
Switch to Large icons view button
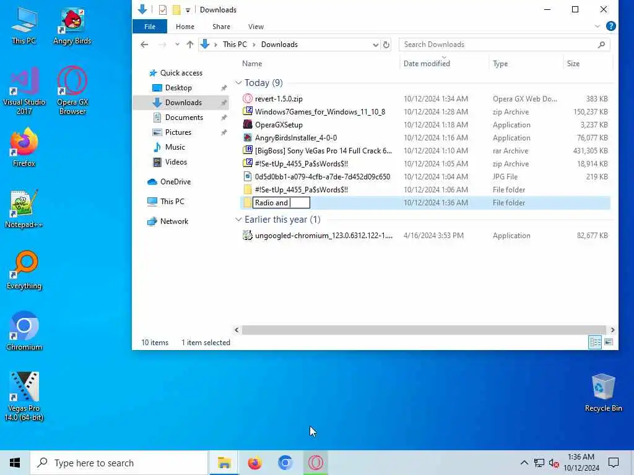608,343
